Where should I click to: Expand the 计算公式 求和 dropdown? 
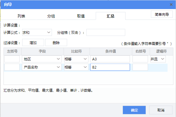click(x=37, y=32)
